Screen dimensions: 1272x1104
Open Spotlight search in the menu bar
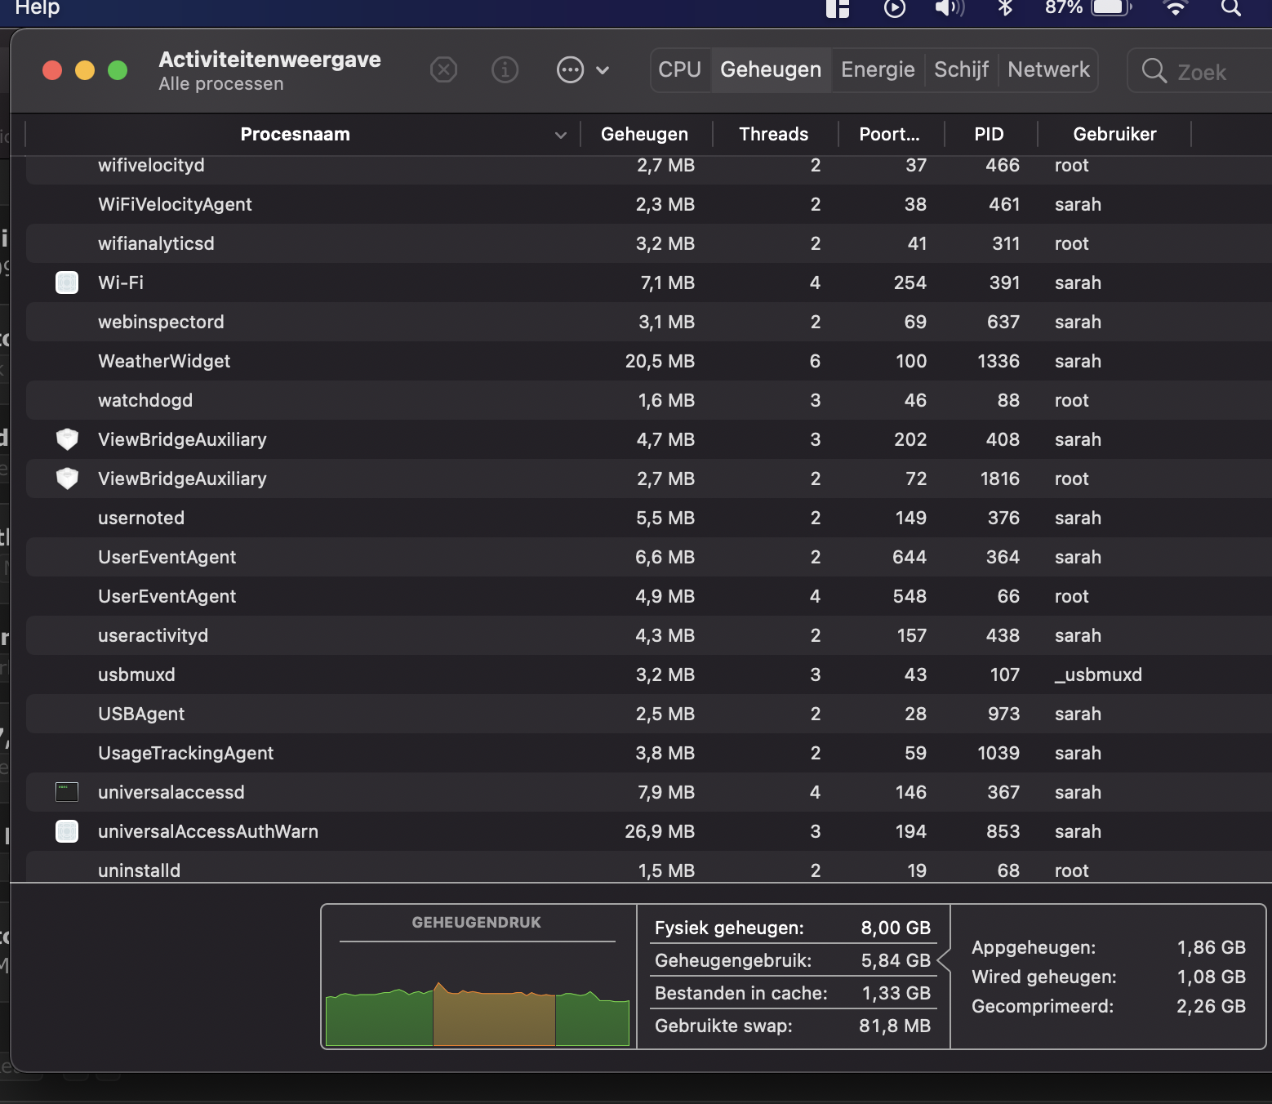[x=1230, y=8]
